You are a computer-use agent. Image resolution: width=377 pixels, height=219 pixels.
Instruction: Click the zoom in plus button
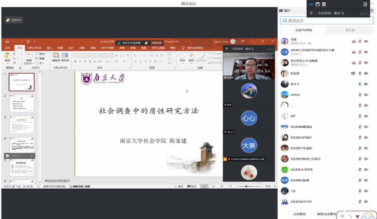[262, 186]
